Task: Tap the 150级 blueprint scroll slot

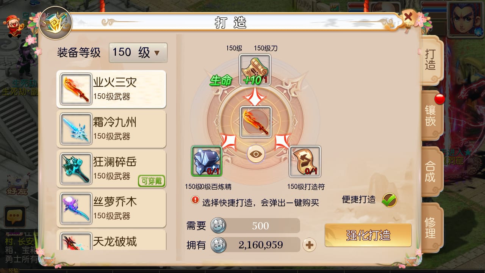Action: point(255,70)
